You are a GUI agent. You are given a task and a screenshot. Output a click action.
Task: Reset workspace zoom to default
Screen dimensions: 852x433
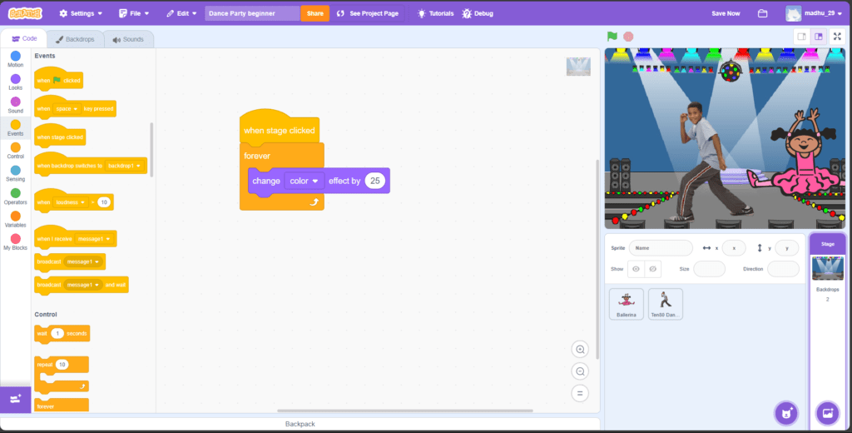[x=581, y=393]
